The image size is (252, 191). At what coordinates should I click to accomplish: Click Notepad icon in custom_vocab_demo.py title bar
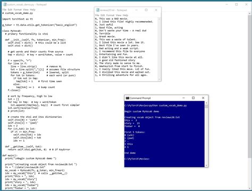click(5, 4)
